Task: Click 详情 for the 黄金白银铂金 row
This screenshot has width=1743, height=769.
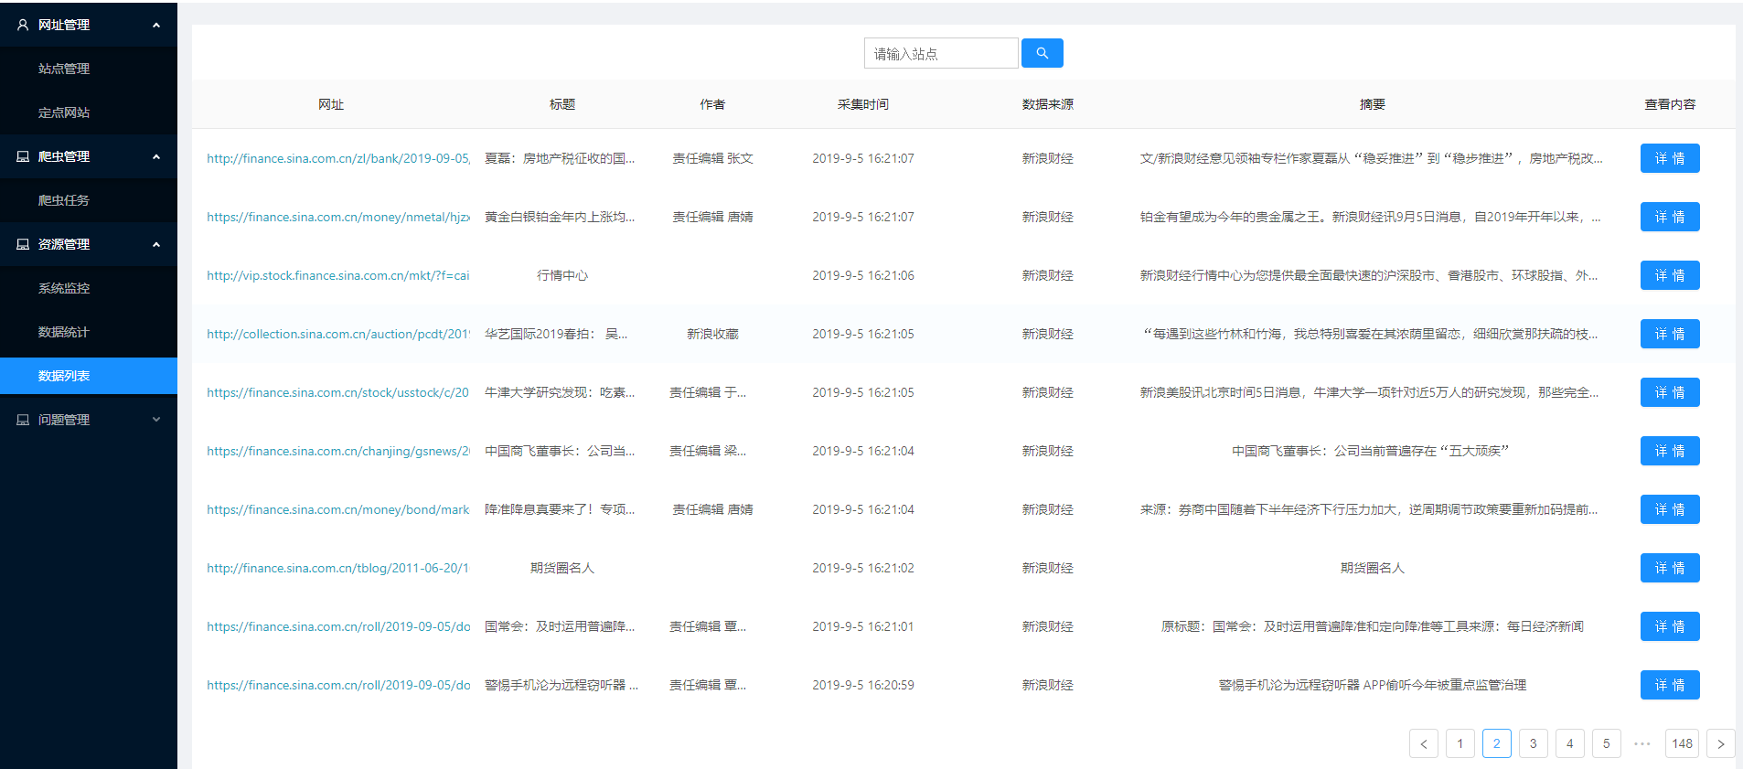Action: 1670,217
